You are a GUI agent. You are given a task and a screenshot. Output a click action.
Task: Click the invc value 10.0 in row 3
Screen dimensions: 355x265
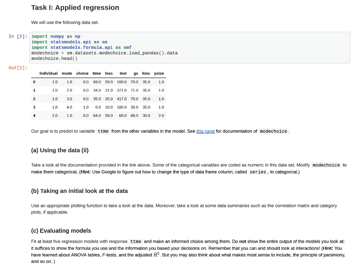[109, 108]
